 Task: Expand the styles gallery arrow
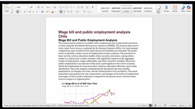coord(154,9)
